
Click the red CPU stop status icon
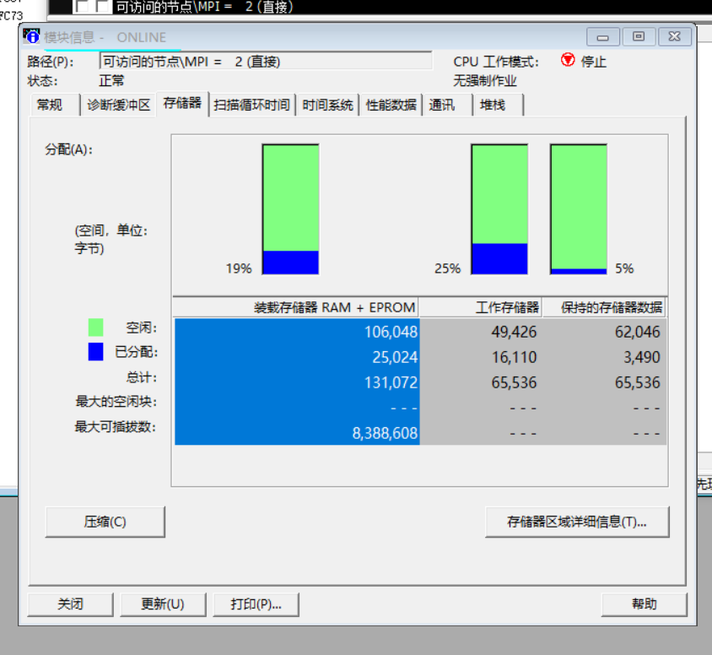pos(568,61)
